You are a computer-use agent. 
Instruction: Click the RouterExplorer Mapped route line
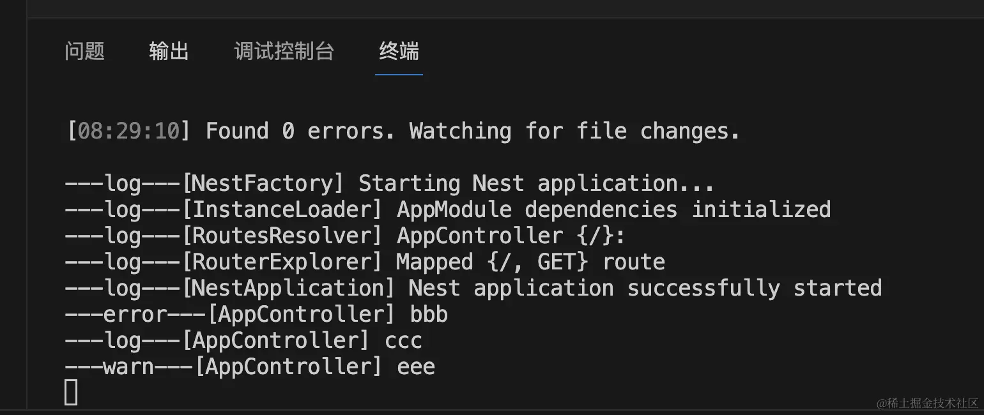pyautogui.click(x=365, y=262)
